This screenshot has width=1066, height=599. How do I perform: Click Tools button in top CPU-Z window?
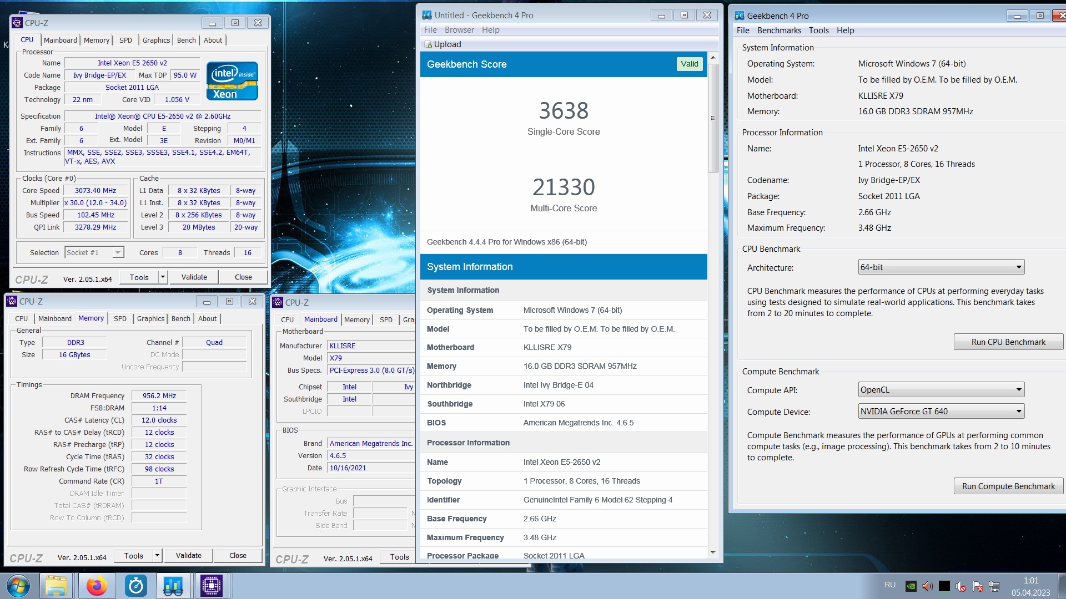pos(139,277)
